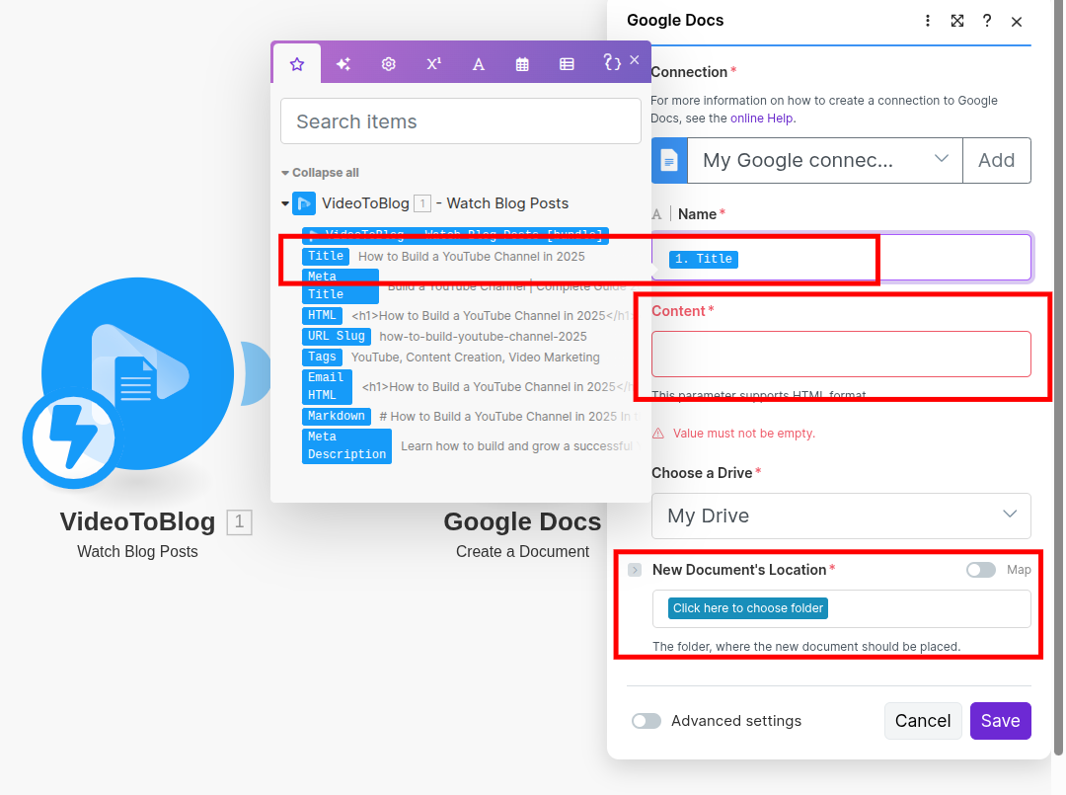Screen dimensions: 1066x795
Task: Click the empty Content input field
Action: (841, 354)
